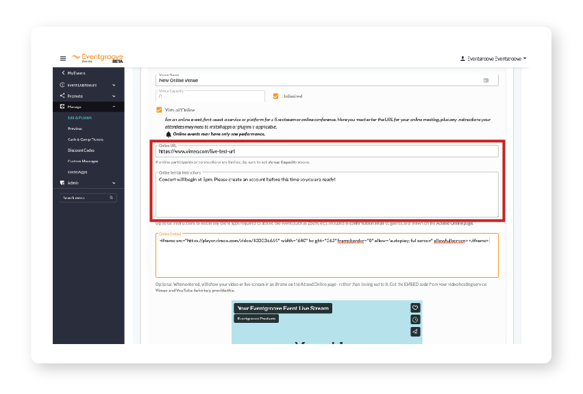This screenshot has height=394, width=583.
Task: Expand the Admin menu chevron
Action: pos(114,183)
